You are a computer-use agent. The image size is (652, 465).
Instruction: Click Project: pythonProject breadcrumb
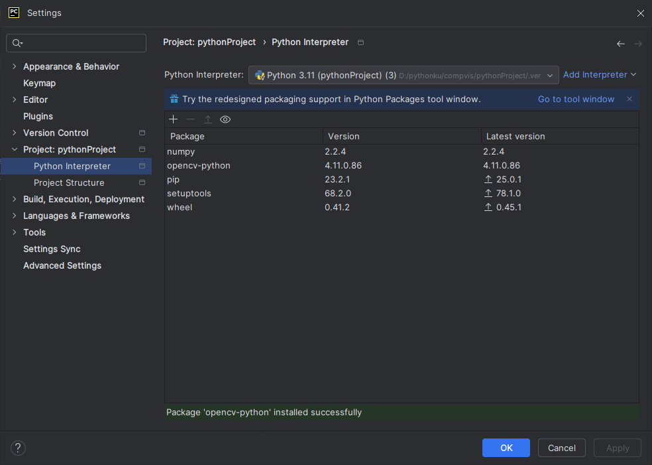point(209,42)
